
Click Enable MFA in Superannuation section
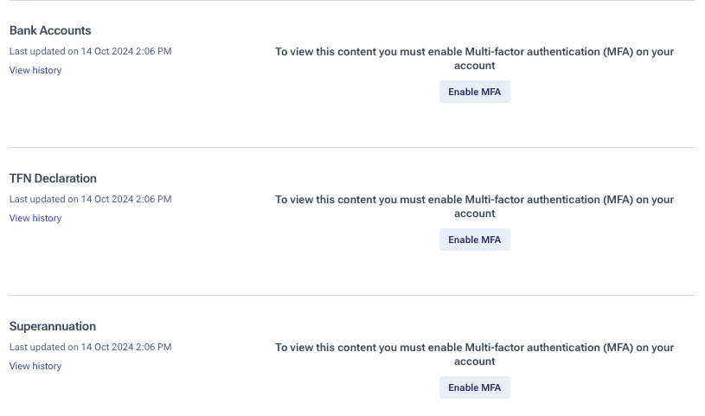click(474, 387)
